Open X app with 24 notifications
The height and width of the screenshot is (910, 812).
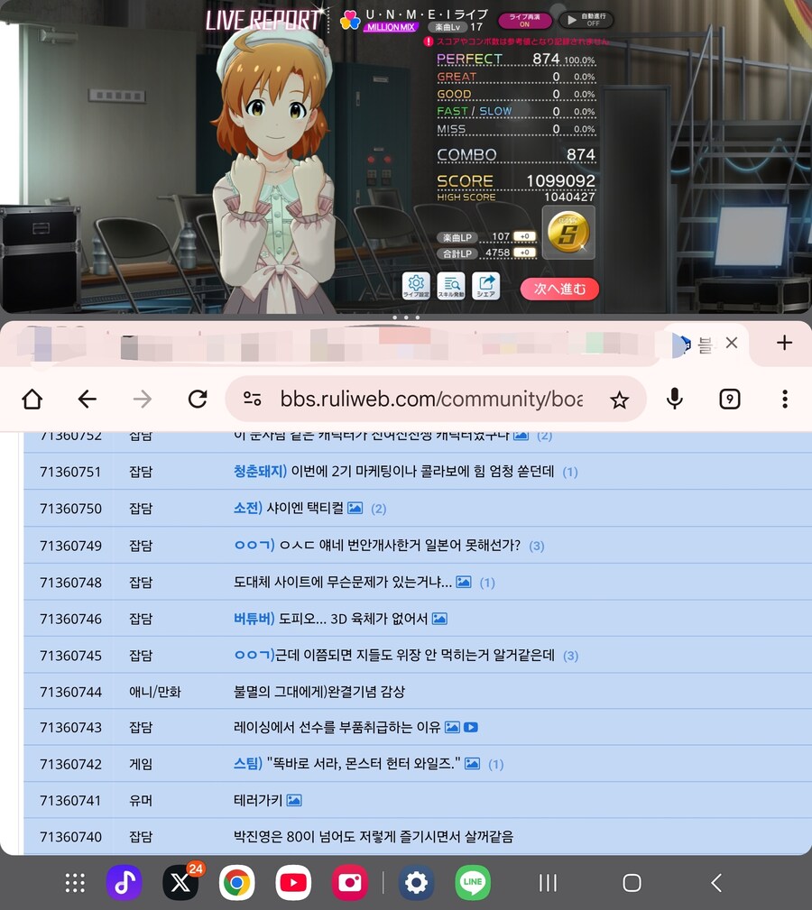[x=180, y=883]
